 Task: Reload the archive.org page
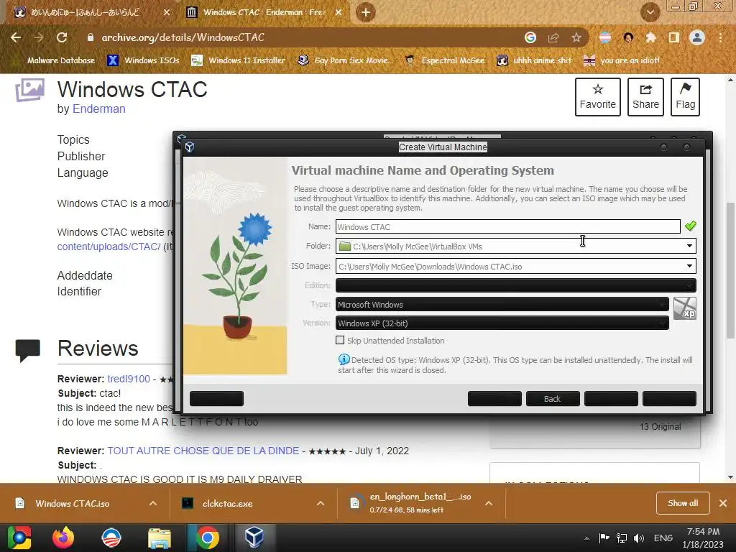tap(62, 37)
